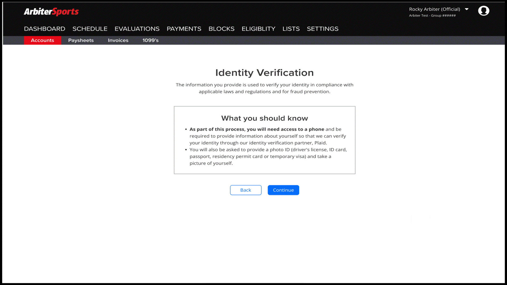The height and width of the screenshot is (285, 507).
Task: Click the Identity Verification heading
Action: tap(264, 73)
